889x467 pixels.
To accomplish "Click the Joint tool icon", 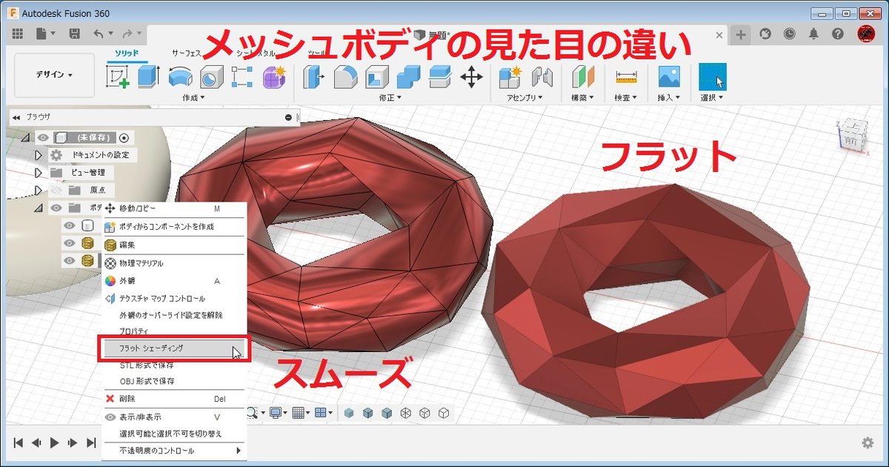I will [543, 77].
